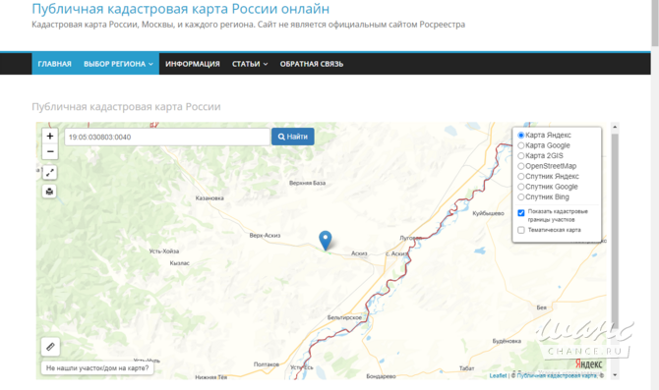Click the Найти search button
Image resolution: width=659 pixels, height=390 pixels.
(293, 137)
